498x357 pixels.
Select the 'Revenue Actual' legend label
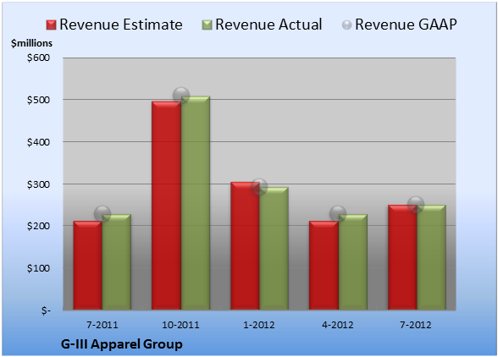pyautogui.click(x=268, y=25)
